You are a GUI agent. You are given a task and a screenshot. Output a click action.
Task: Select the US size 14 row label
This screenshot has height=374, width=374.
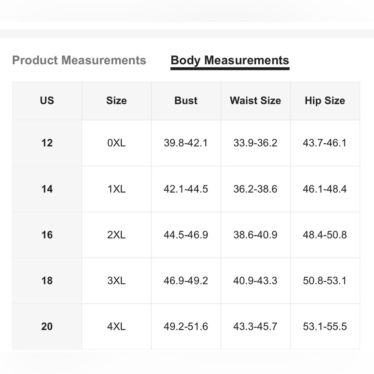(x=47, y=189)
